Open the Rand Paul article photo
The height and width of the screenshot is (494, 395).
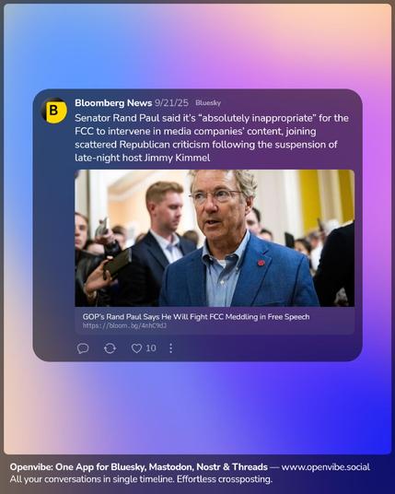(215, 238)
